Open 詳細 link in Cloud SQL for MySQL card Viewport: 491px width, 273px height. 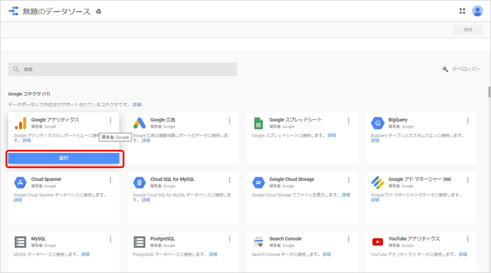pyautogui.click(x=146, y=200)
